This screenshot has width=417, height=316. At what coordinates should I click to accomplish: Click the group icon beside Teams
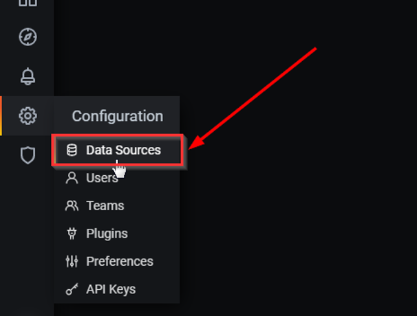pos(72,205)
